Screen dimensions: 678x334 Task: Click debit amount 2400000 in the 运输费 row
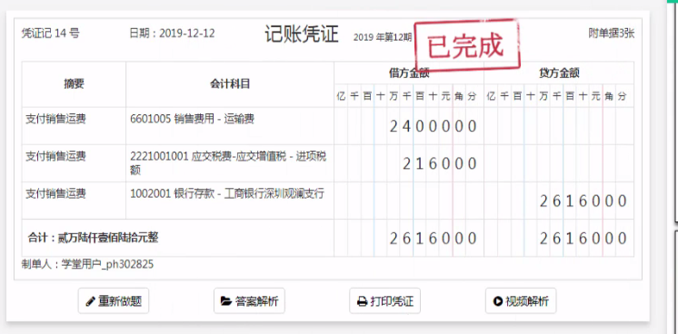[433, 126]
